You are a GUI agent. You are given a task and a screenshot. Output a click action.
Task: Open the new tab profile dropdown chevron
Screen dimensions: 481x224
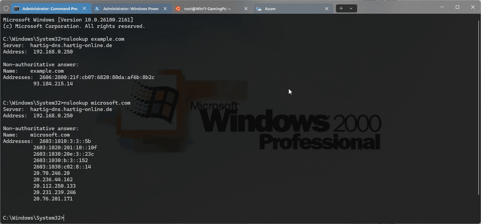tap(351, 8)
